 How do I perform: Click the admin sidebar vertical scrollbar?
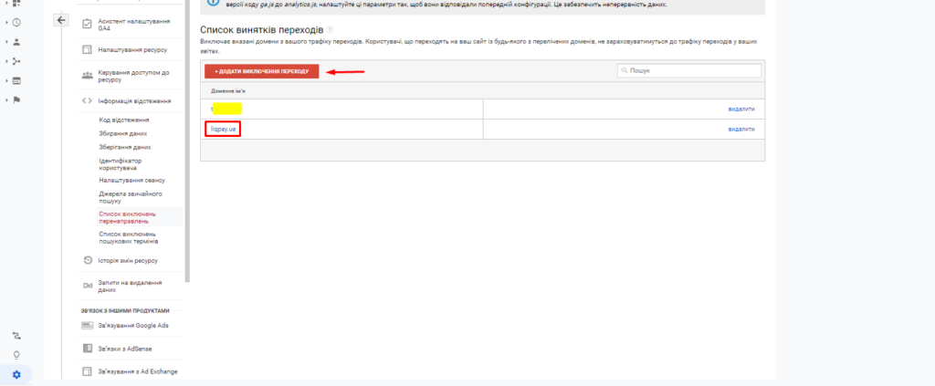[187, 141]
